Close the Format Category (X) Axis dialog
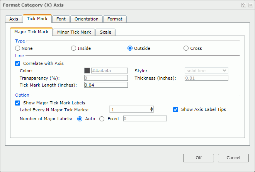255x172 pixels. [250, 5]
